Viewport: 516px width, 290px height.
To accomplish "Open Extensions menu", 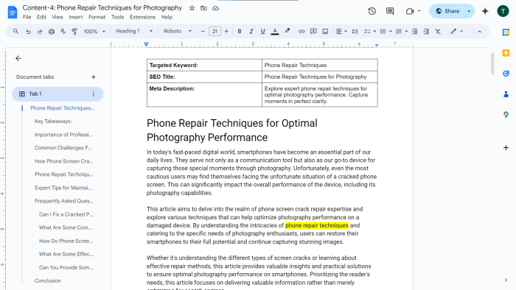I will (142, 17).
